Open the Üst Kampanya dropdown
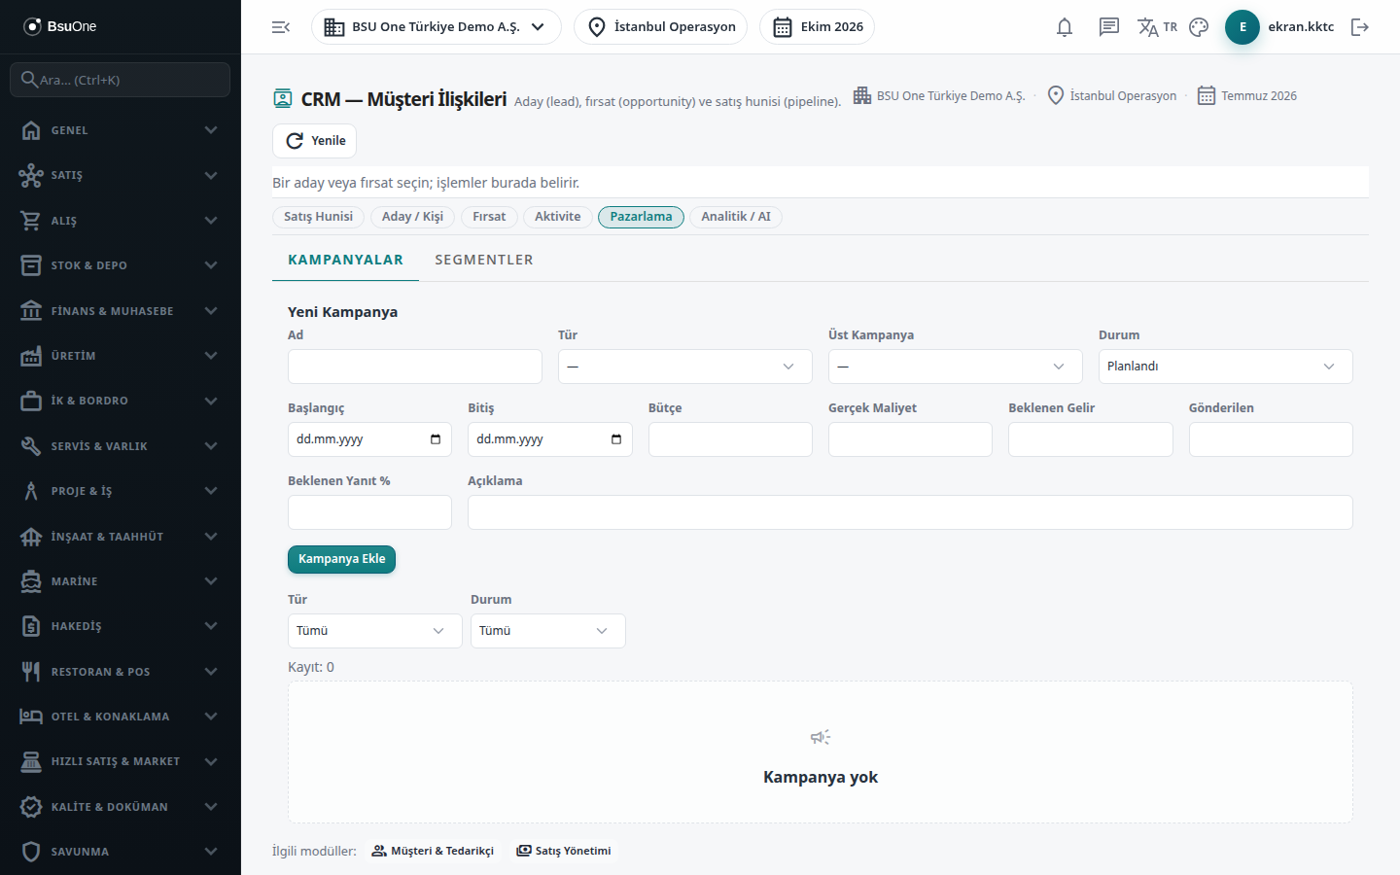 coord(956,367)
